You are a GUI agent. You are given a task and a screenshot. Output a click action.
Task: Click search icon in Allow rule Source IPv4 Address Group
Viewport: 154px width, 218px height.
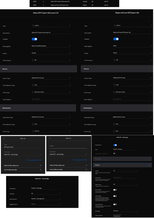pos(33,85)
